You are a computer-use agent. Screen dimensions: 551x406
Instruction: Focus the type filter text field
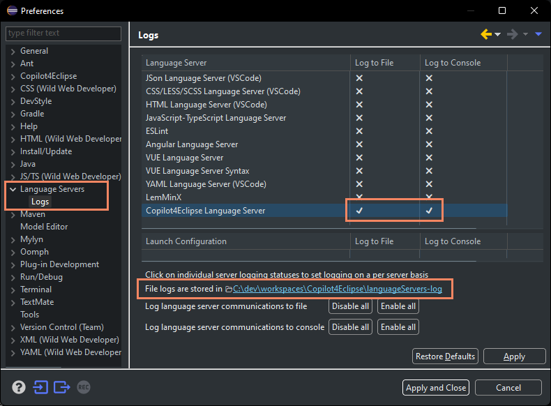coord(63,33)
